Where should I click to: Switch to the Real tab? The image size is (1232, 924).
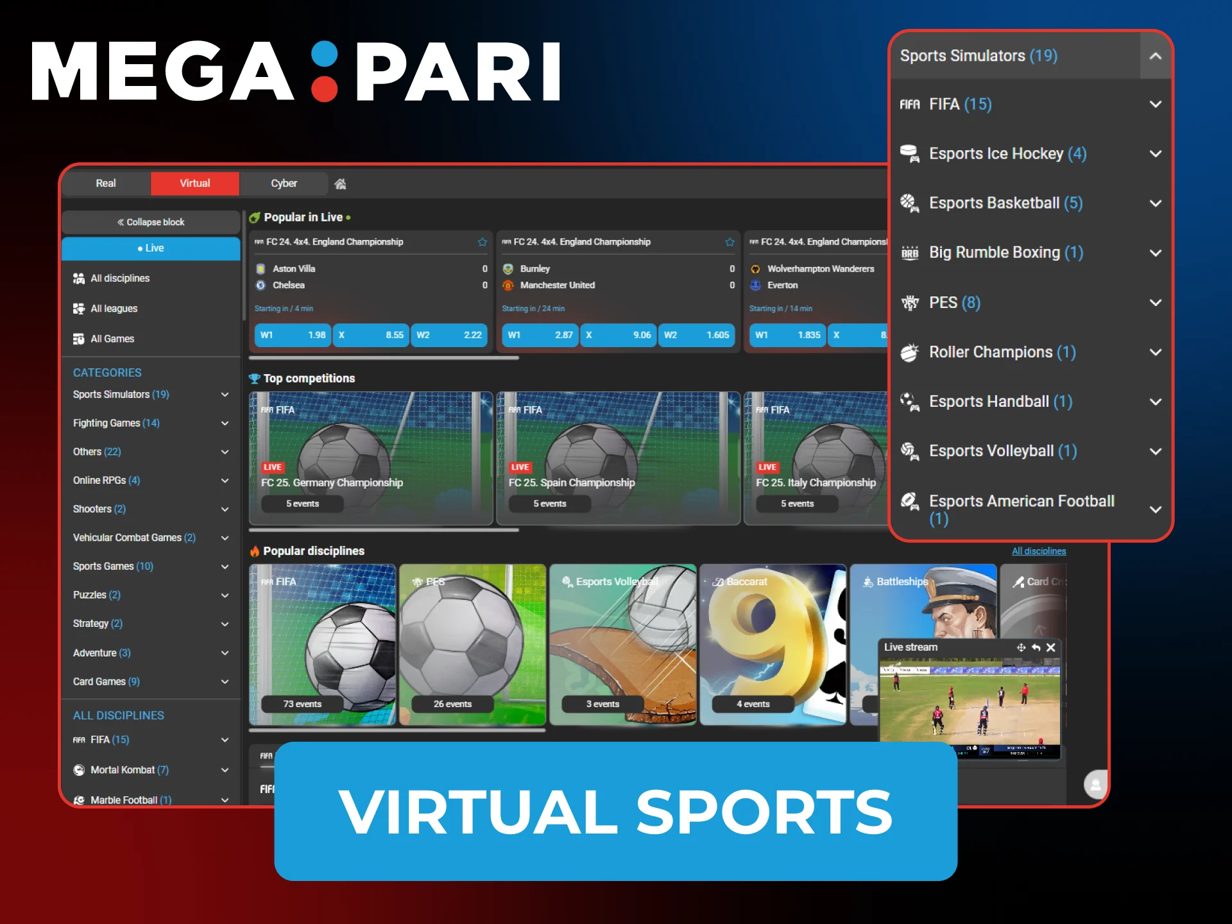click(105, 184)
